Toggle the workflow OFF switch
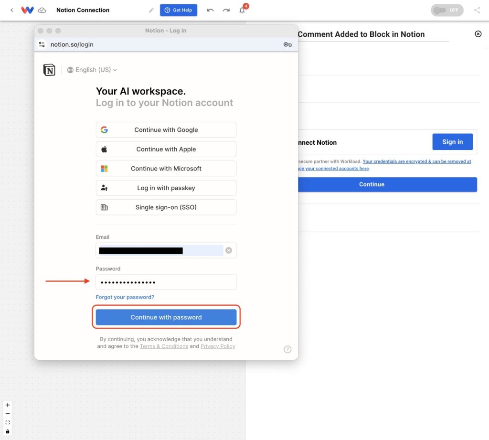The image size is (489, 440). [447, 10]
